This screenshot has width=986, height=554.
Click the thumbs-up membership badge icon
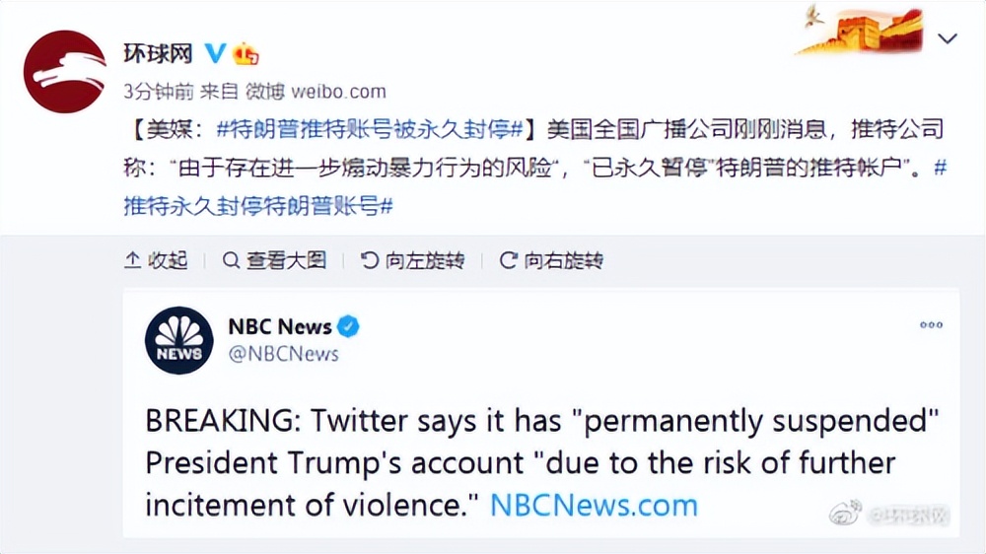pos(245,53)
